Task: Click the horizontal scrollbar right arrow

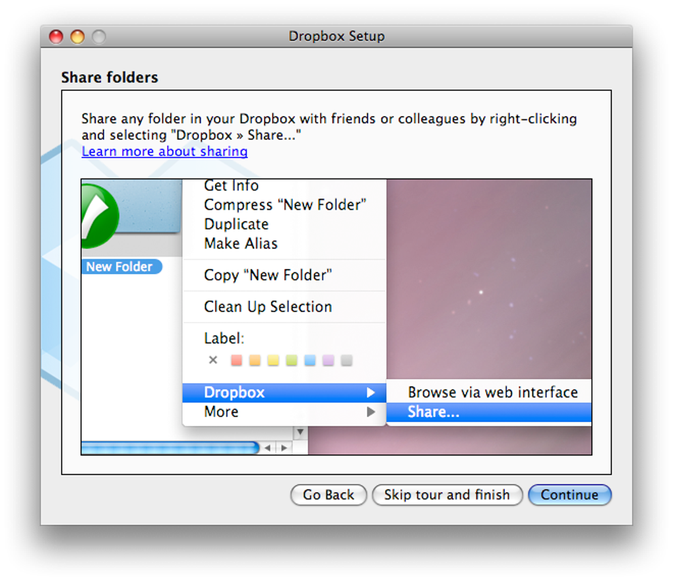Action: 284,448
